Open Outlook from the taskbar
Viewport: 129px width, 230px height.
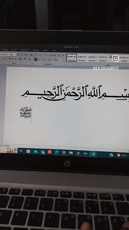point(43,152)
